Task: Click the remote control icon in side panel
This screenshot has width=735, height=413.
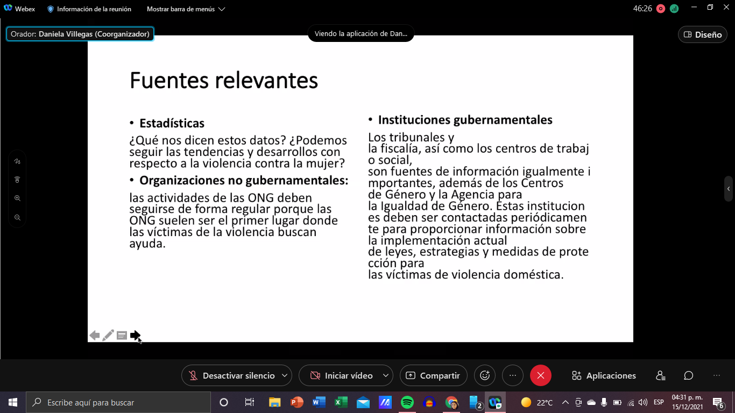Action: click(17, 180)
